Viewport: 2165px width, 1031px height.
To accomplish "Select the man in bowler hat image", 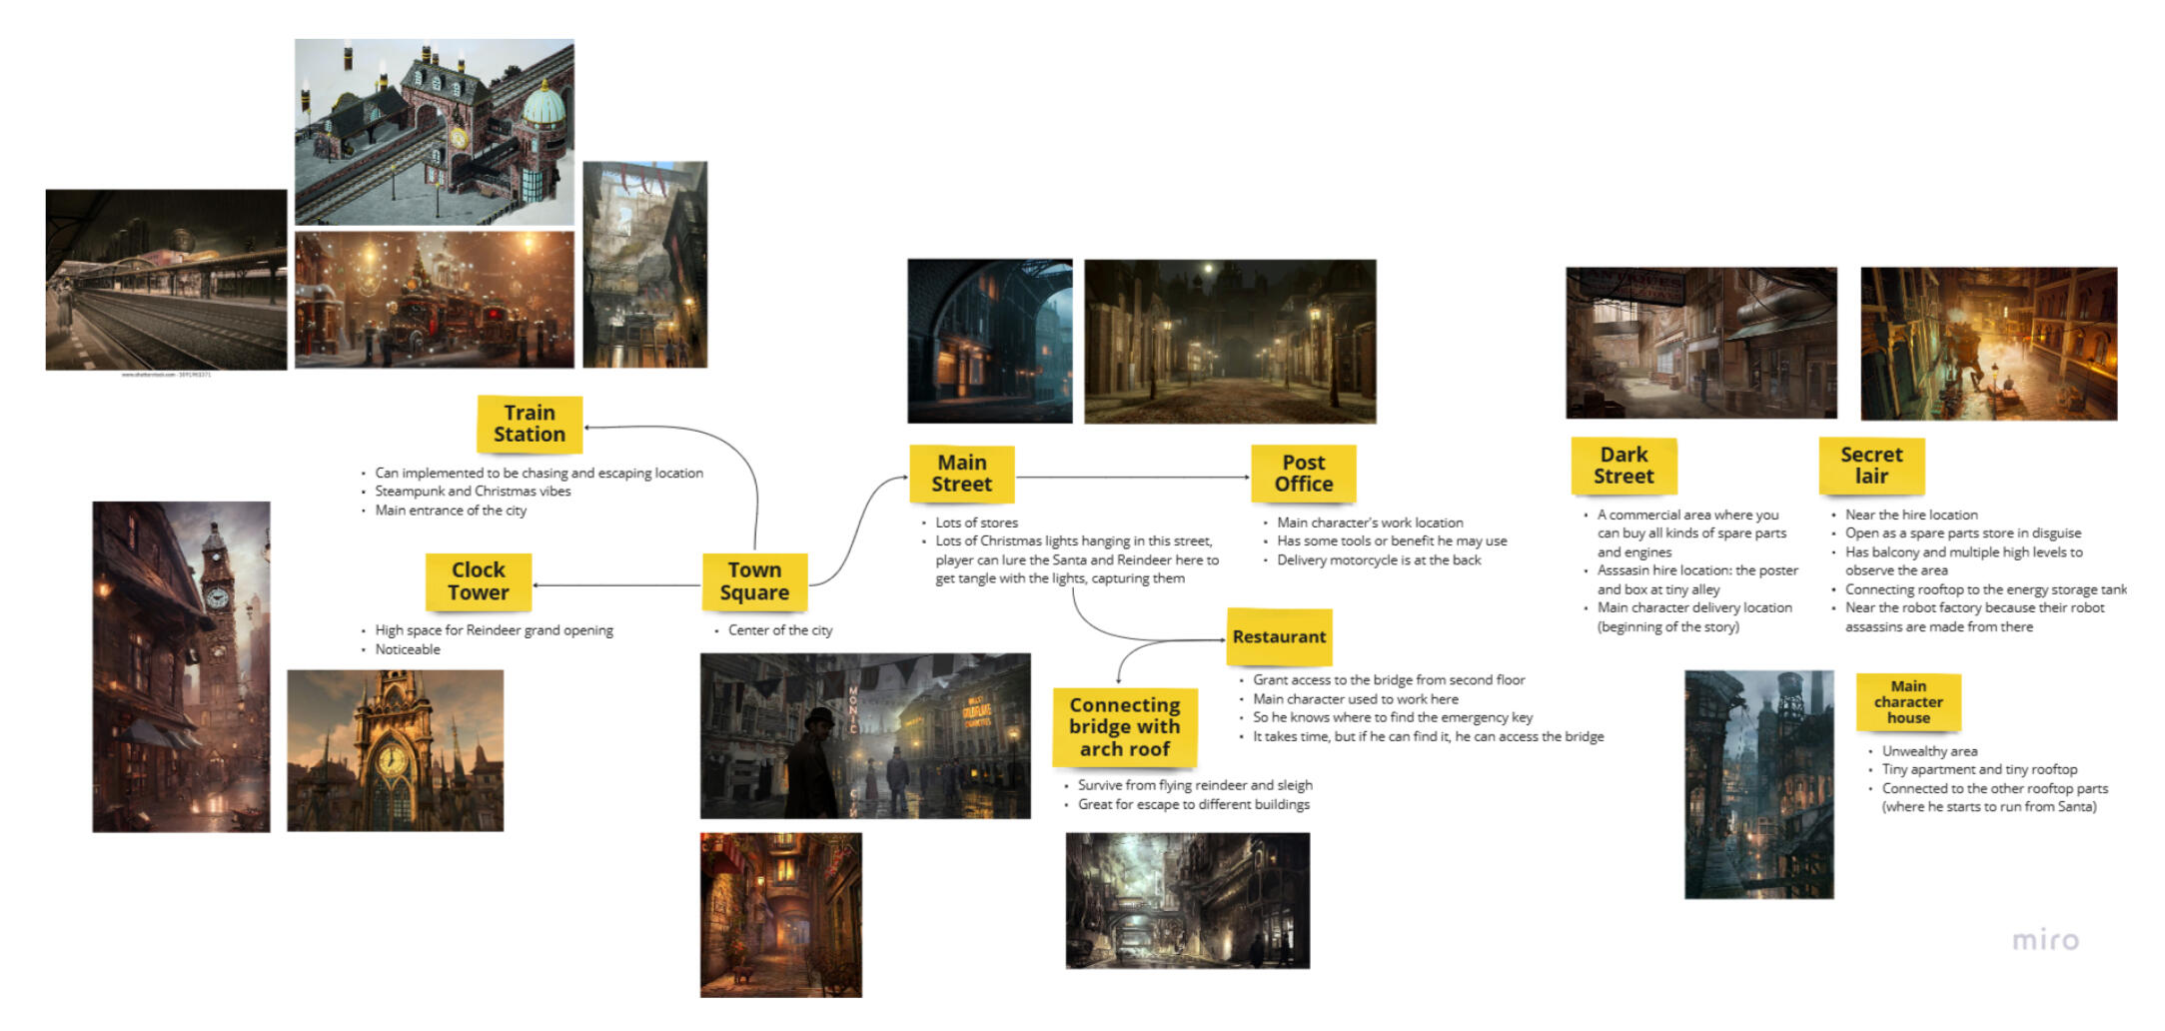I will [x=865, y=736].
